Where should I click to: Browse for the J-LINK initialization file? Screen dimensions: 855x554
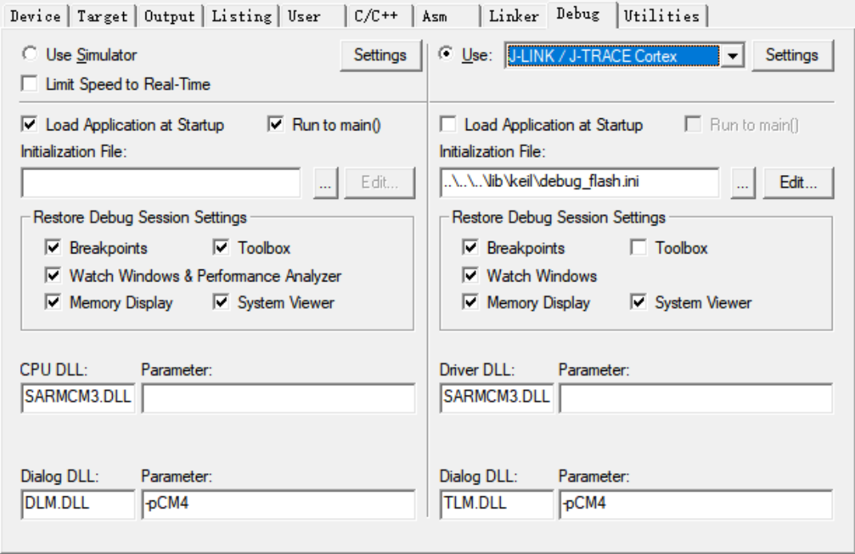point(744,182)
